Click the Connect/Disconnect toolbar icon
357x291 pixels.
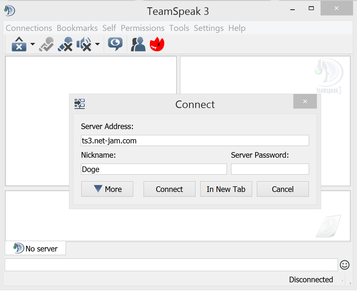tap(19, 44)
